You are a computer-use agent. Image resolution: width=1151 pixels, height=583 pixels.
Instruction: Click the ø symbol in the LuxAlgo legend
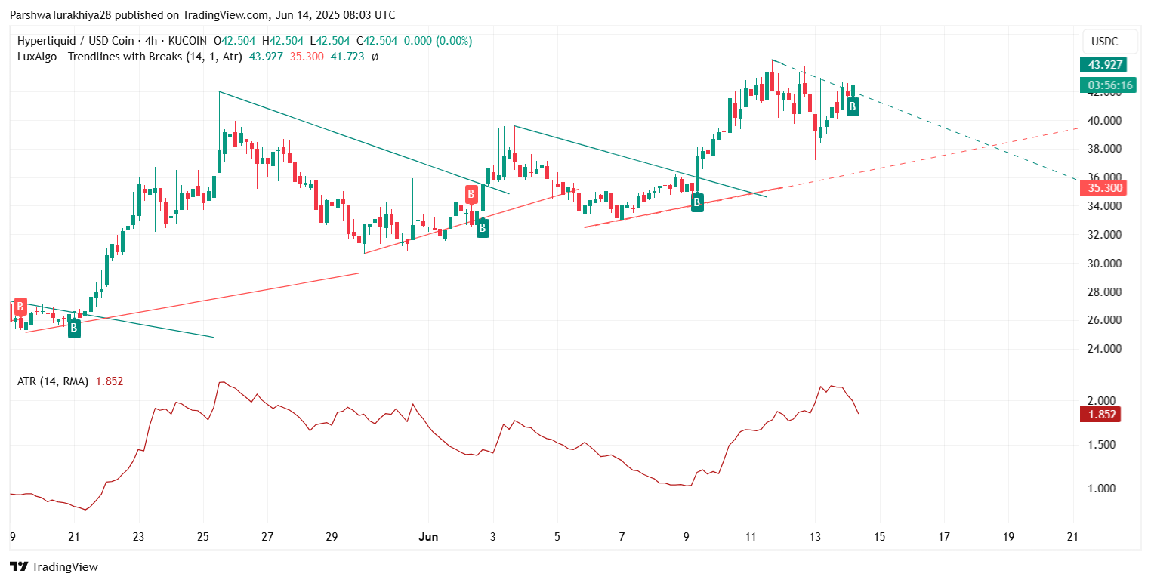(x=375, y=56)
